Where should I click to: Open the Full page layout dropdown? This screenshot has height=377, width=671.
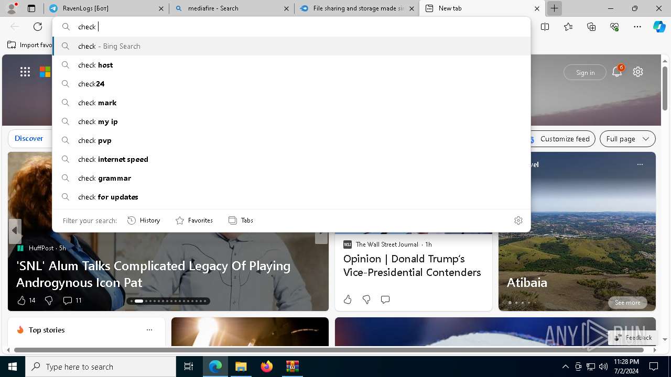(627, 139)
